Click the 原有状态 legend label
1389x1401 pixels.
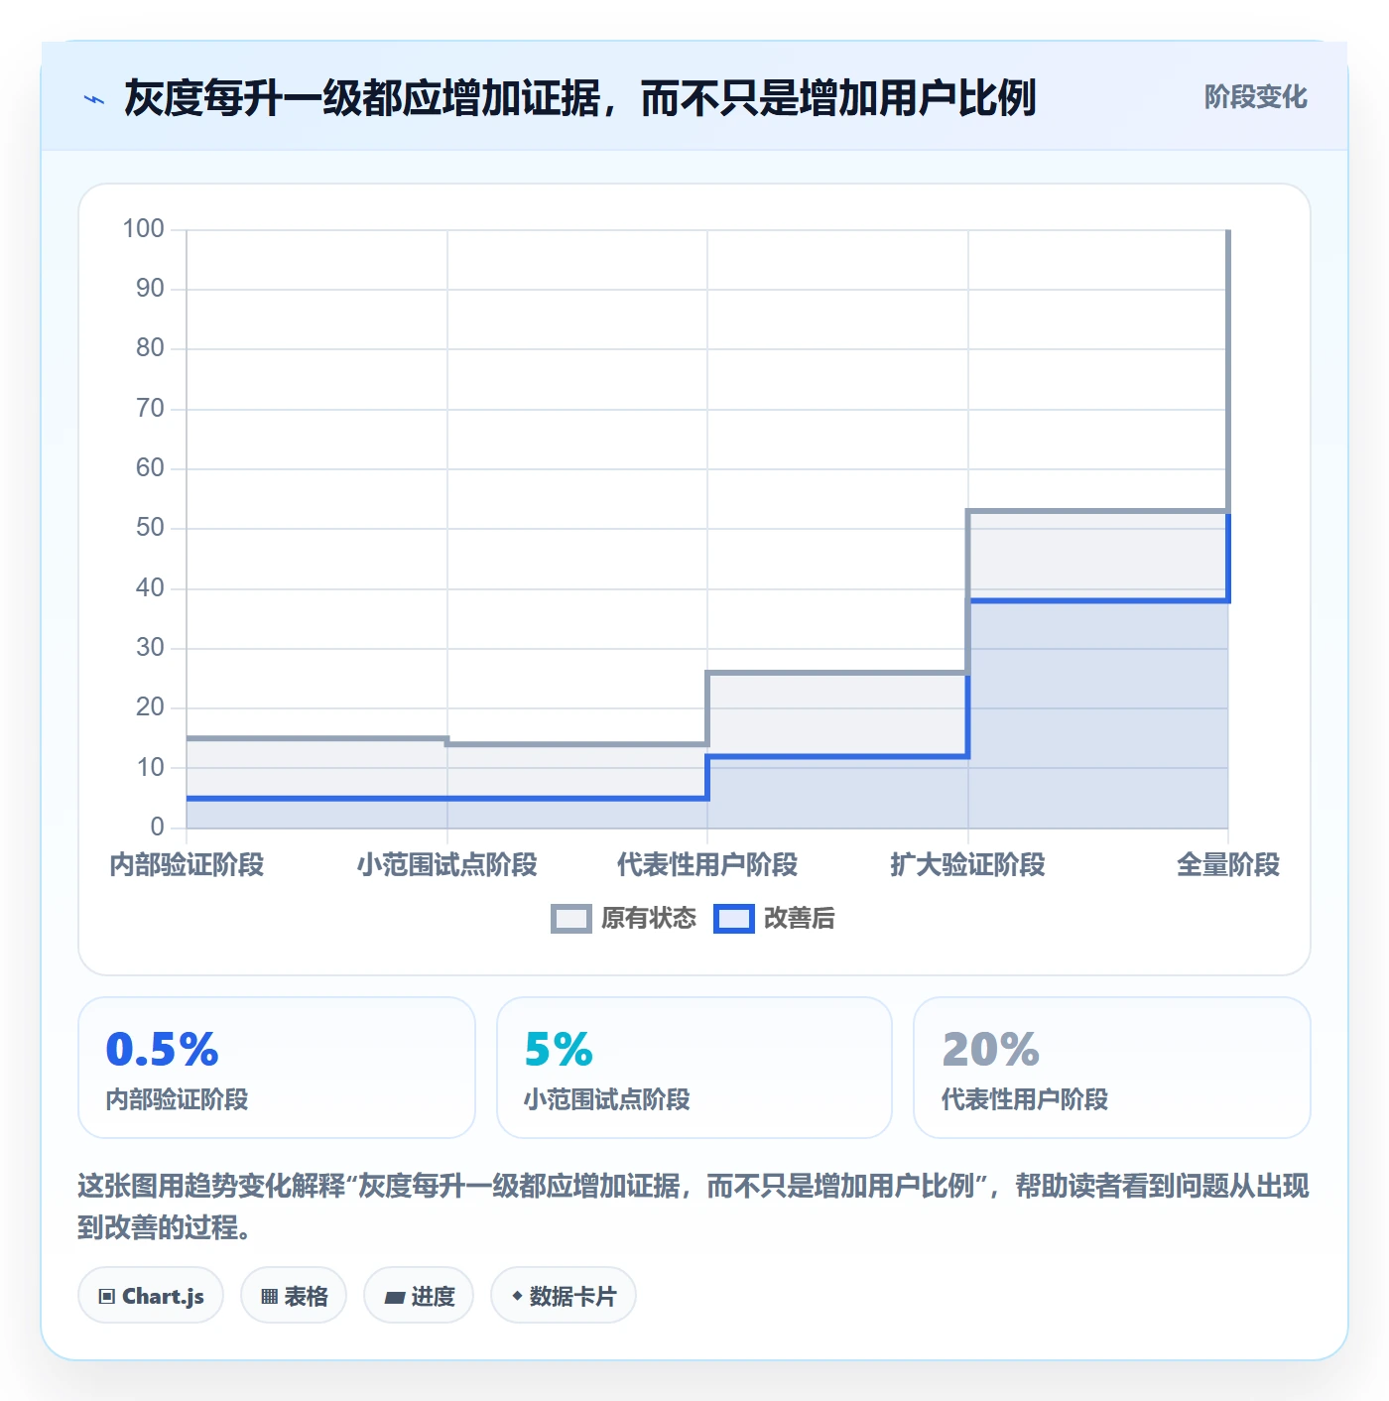649,919
